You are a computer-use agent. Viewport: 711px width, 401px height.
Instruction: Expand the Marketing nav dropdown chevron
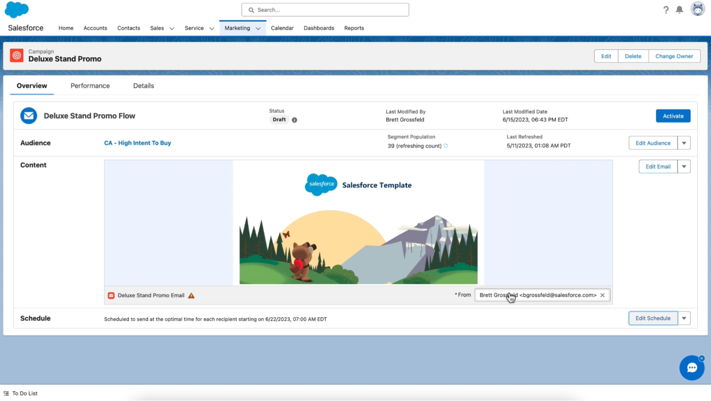[x=258, y=28]
